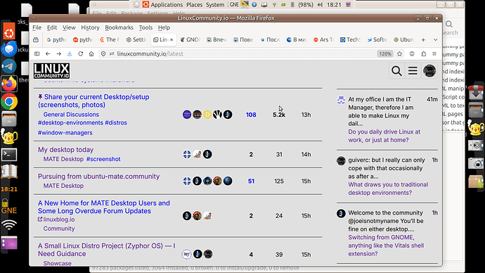Open the Firefox application menu button
485x273 pixels.
click(x=434, y=54)
